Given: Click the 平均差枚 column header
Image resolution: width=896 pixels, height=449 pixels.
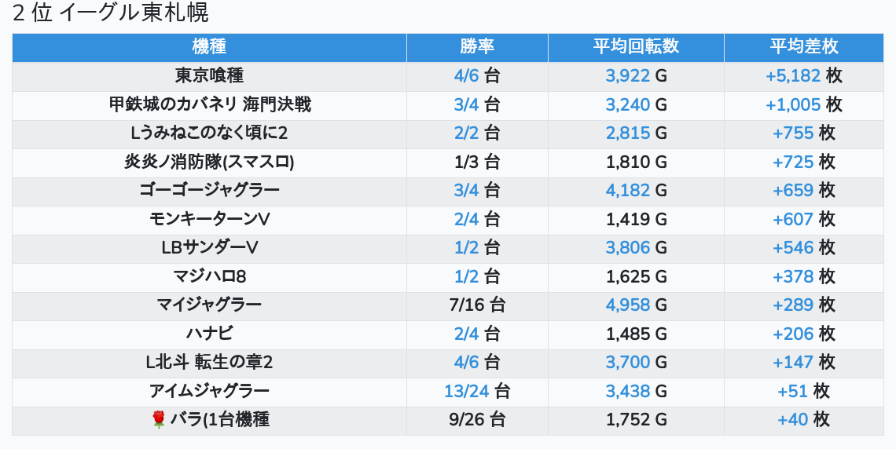Looking at the screenshot, I should coord(804,47).
